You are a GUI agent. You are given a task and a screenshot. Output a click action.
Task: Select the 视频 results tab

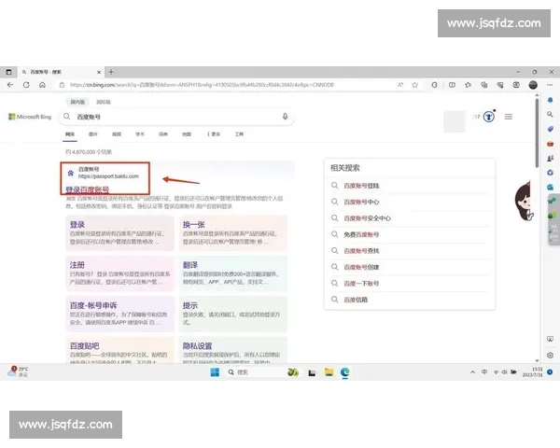[x=117, y=134]
